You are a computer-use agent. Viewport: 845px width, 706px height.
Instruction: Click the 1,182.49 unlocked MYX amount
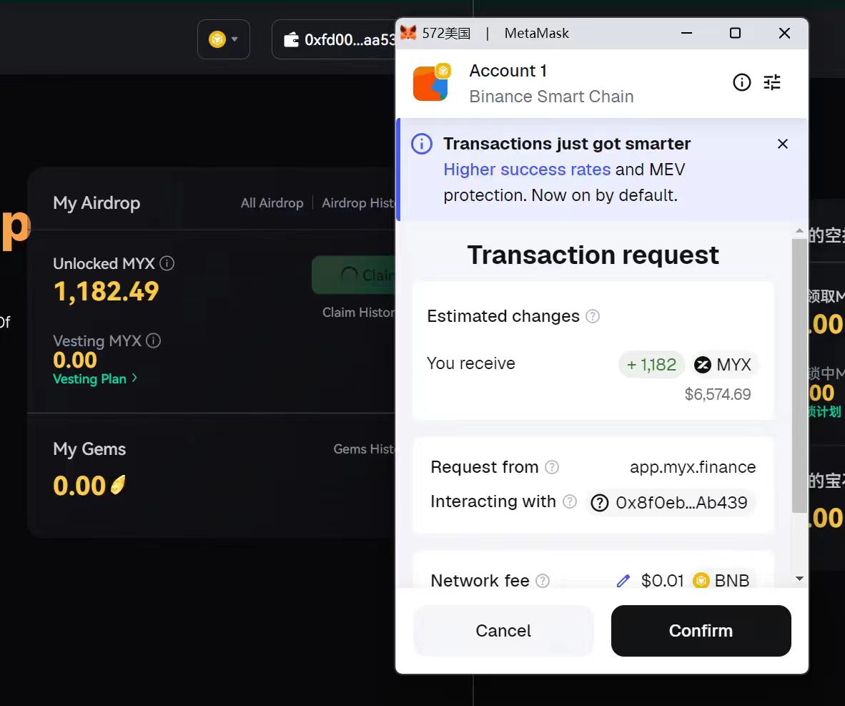click(107, 292)
